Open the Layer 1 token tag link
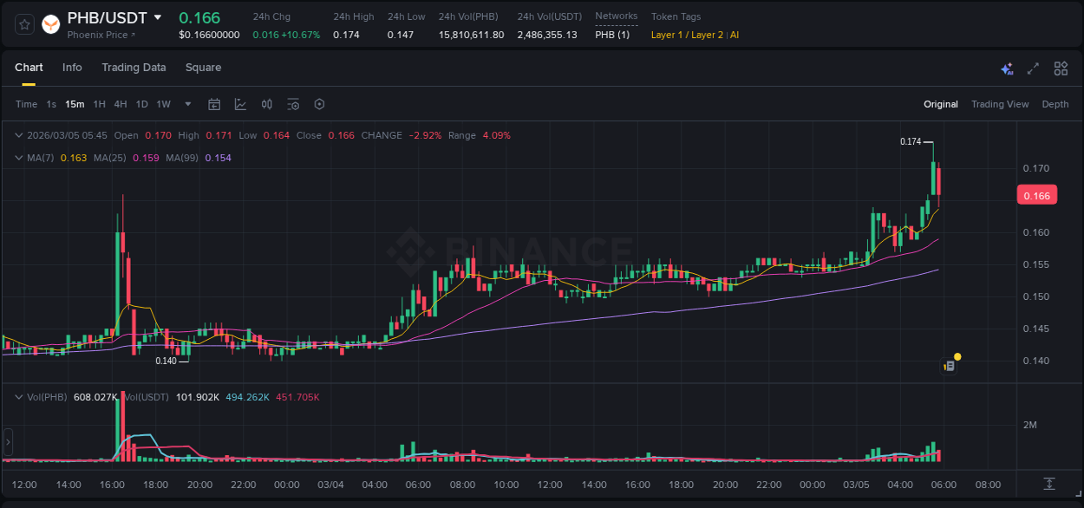Image resolution: width=1084 pixels, height=508 pixels. tap(665, 36)
